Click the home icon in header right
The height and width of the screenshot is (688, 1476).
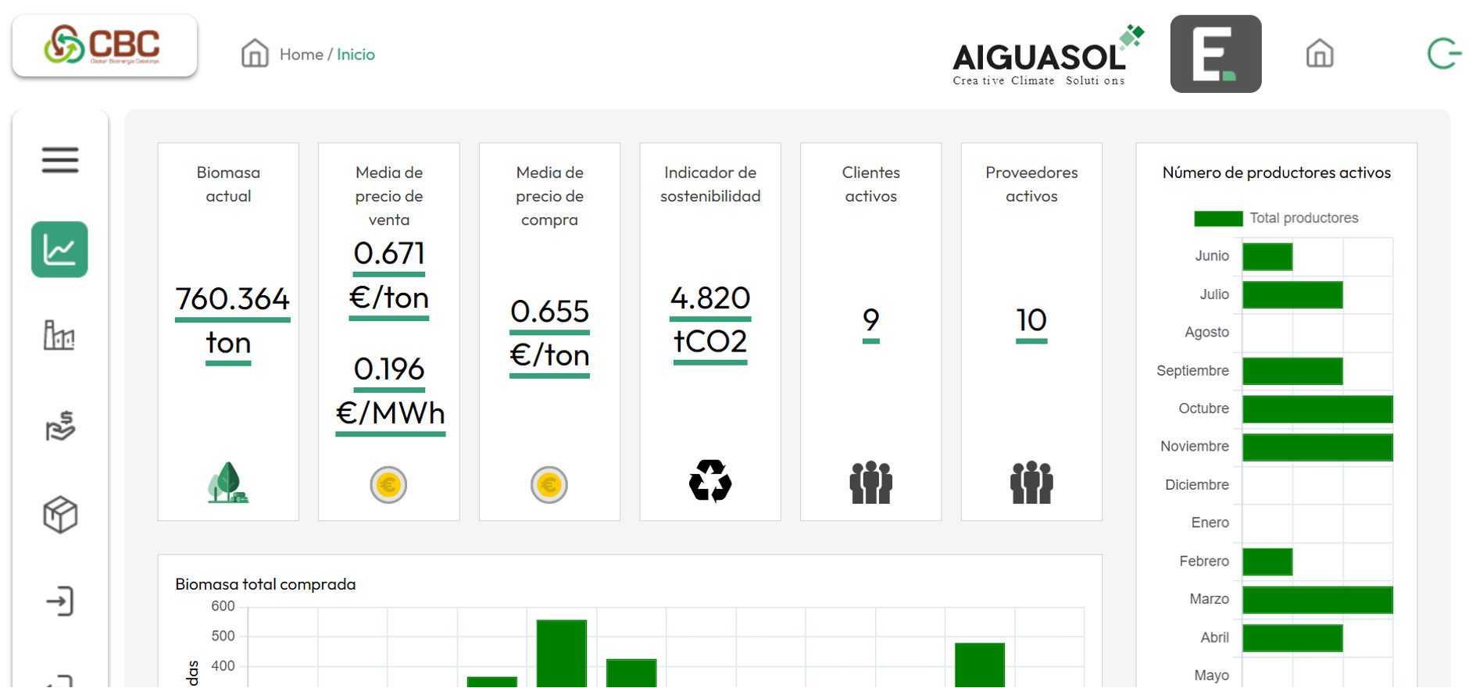point(1319,54)
